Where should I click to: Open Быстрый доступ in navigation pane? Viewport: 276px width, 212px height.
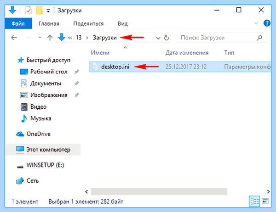(x=48, y=60)
